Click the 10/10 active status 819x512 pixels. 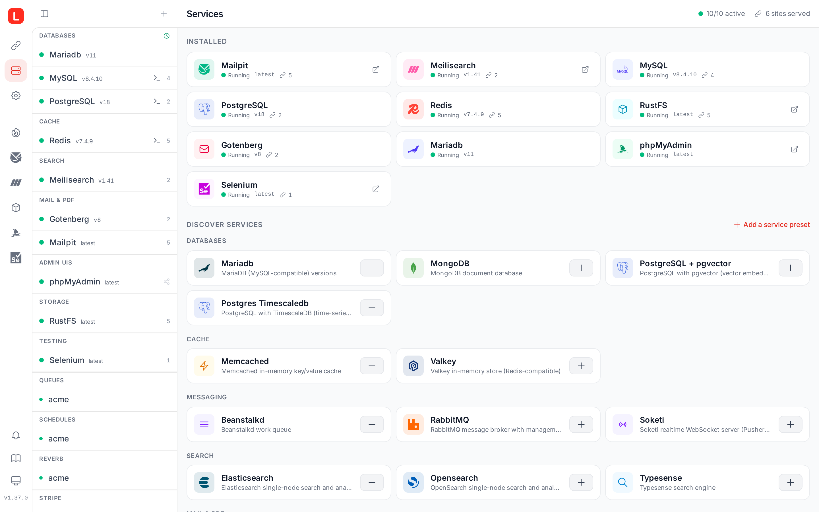(x=721, y=14)
